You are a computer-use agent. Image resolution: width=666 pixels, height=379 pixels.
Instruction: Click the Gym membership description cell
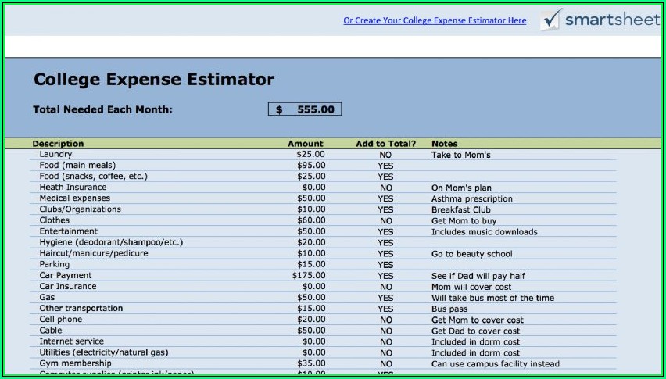pyautogui.click(x=75, y=363)
